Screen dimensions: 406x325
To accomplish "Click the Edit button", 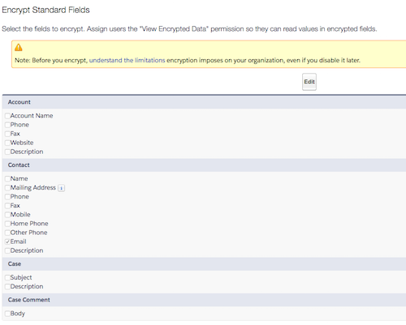I will coord(309,82).
